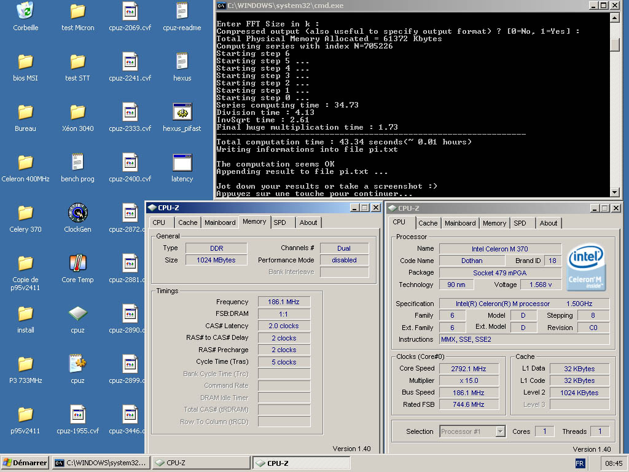Open the Xéon 3040 folder
Screen dimensions: 629x472
(x=77, y=112)
